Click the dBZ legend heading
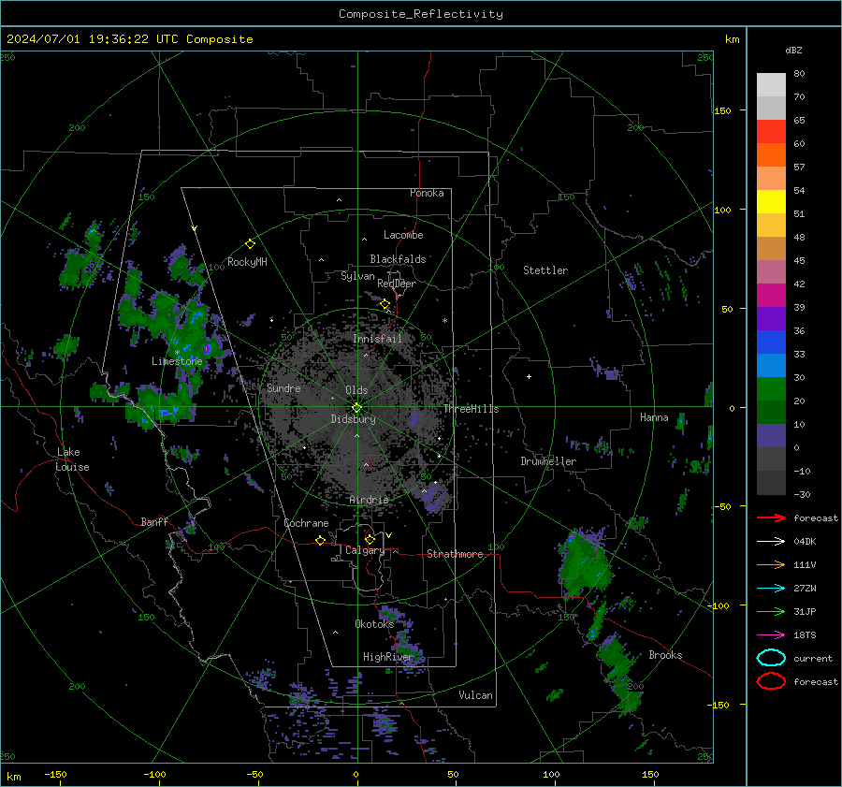Image resolution: width=842 pixels, height=787 pixels. tap(793, 50)
